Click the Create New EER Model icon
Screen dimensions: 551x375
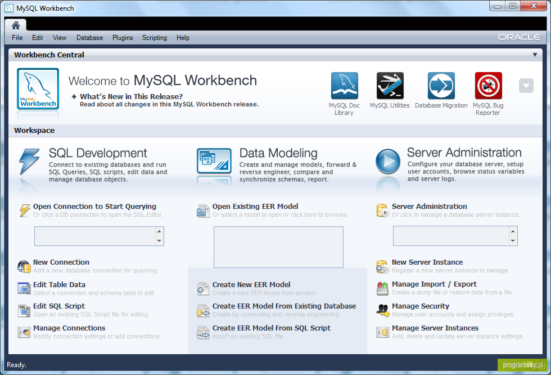coord(203,288)
